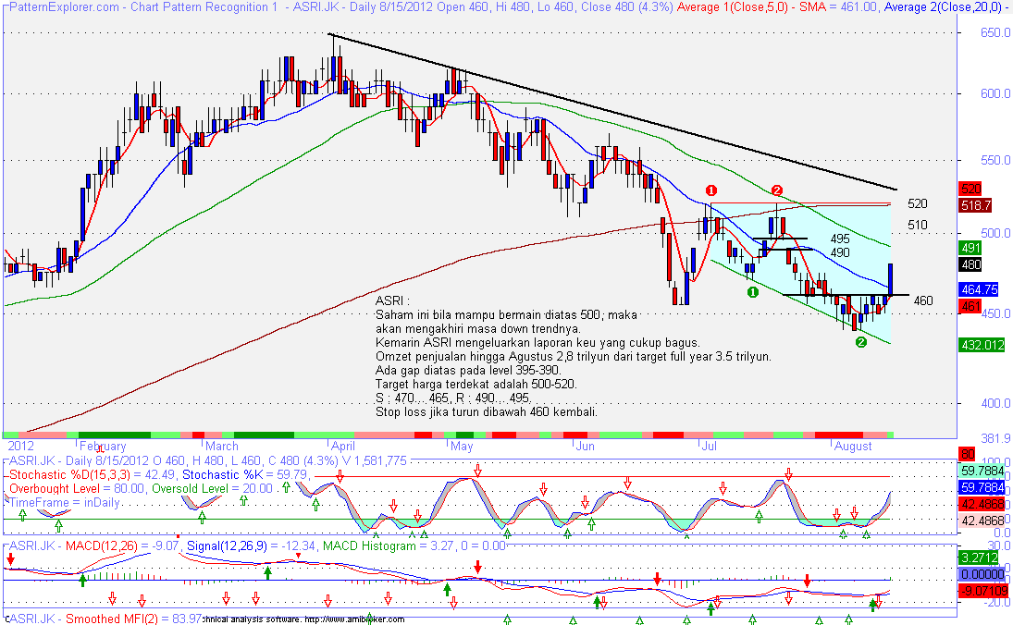Select the Jun month label
Screen dimensions: 1013x625
[585, 447]
